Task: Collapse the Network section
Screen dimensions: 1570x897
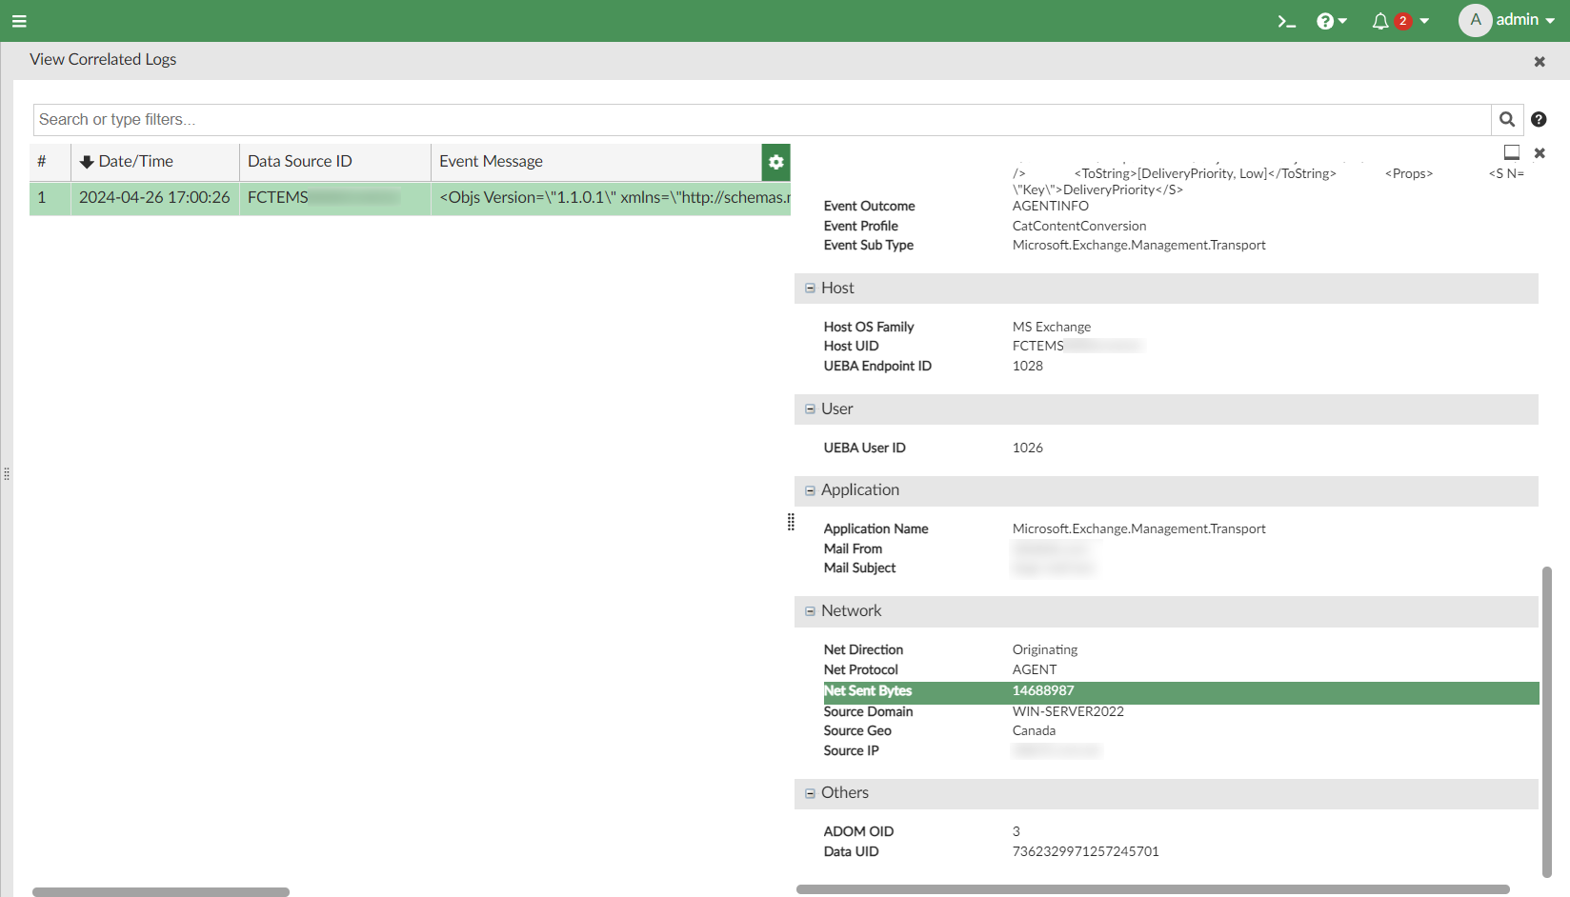Action: tap(810, 611)
